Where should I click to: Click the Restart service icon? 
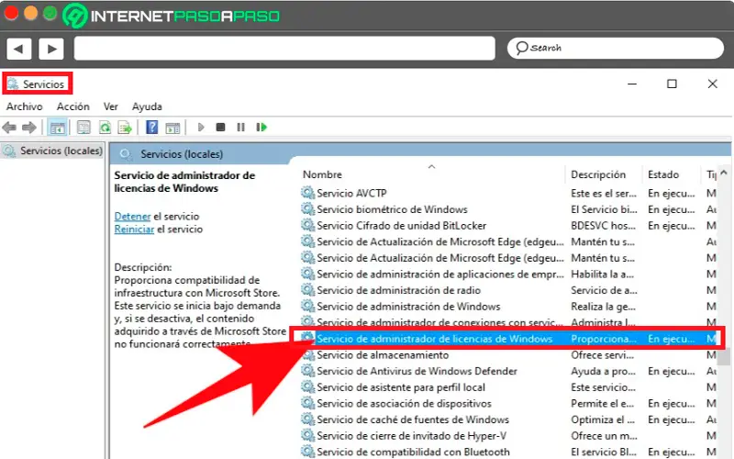coord(261,127)
